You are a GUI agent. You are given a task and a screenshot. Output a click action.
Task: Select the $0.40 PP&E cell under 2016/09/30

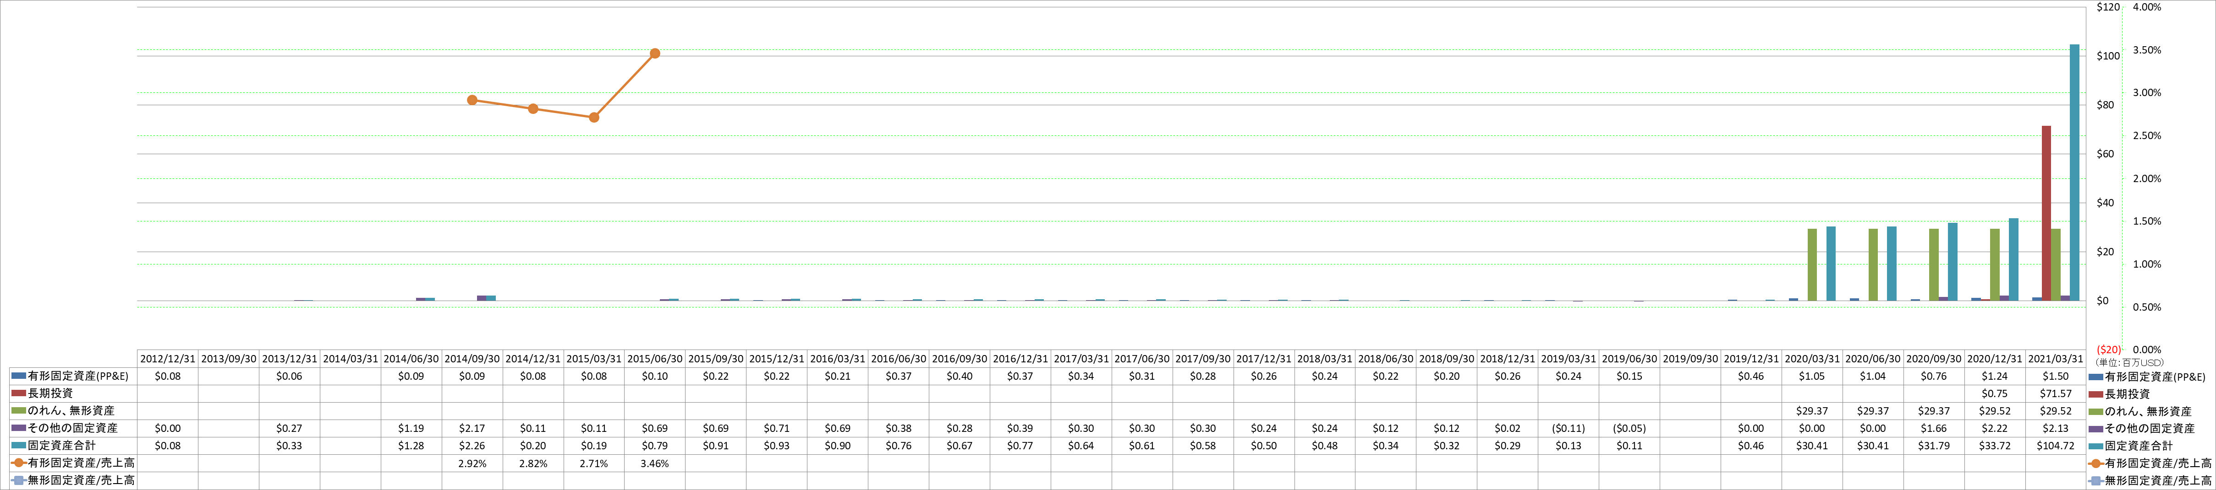[959, 377]
